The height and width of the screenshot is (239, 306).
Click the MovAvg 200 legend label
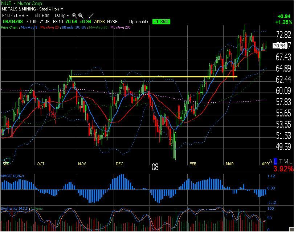coord(121,27)
